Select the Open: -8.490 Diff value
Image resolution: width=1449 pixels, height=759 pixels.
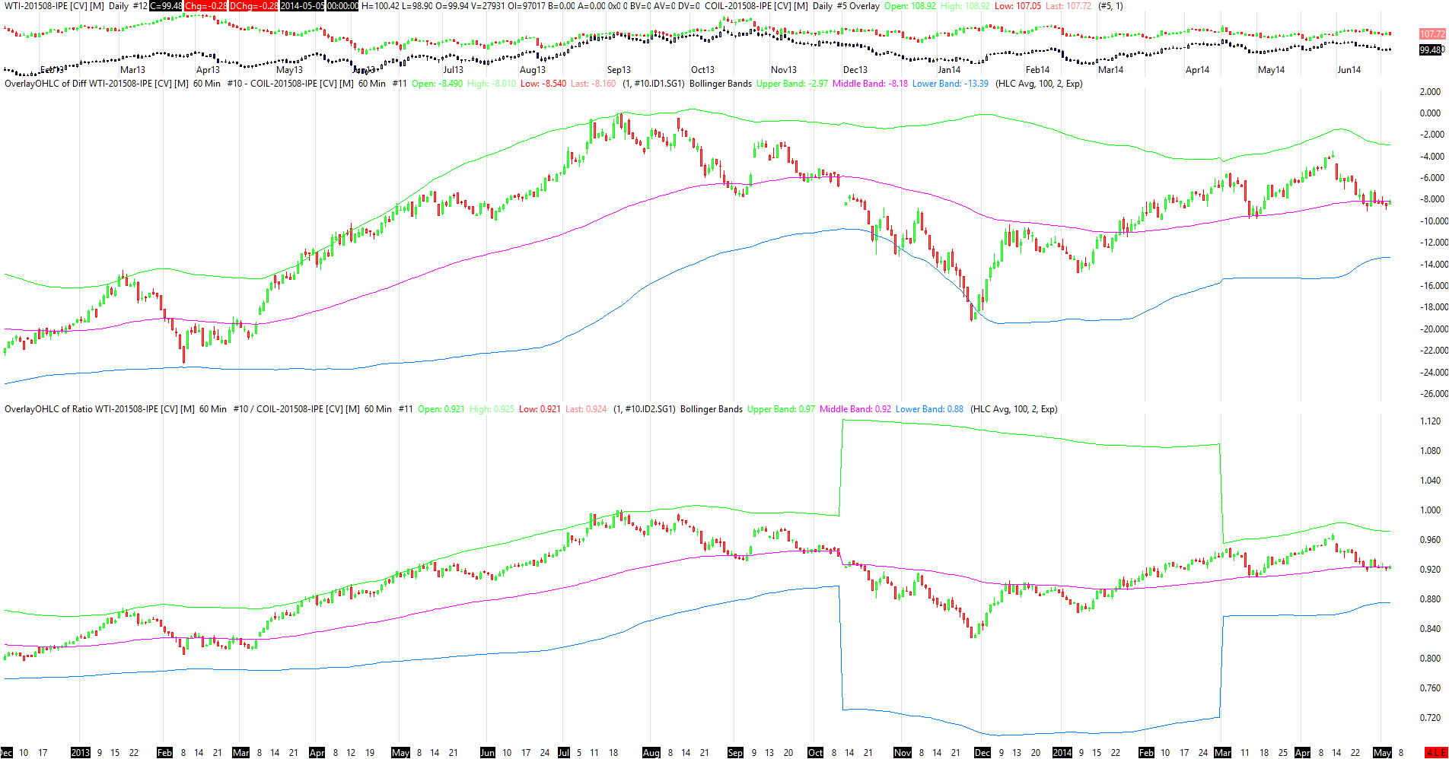(437, 84)
